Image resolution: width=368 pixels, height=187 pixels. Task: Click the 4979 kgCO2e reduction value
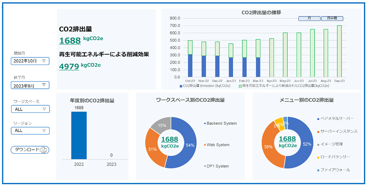[x=70, y=66]
